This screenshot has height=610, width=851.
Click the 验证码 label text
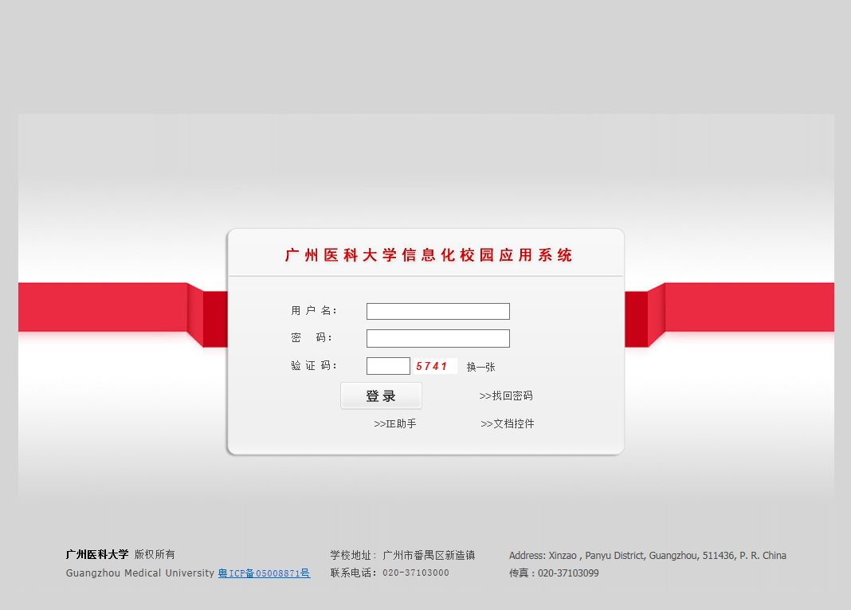(314, 366)
